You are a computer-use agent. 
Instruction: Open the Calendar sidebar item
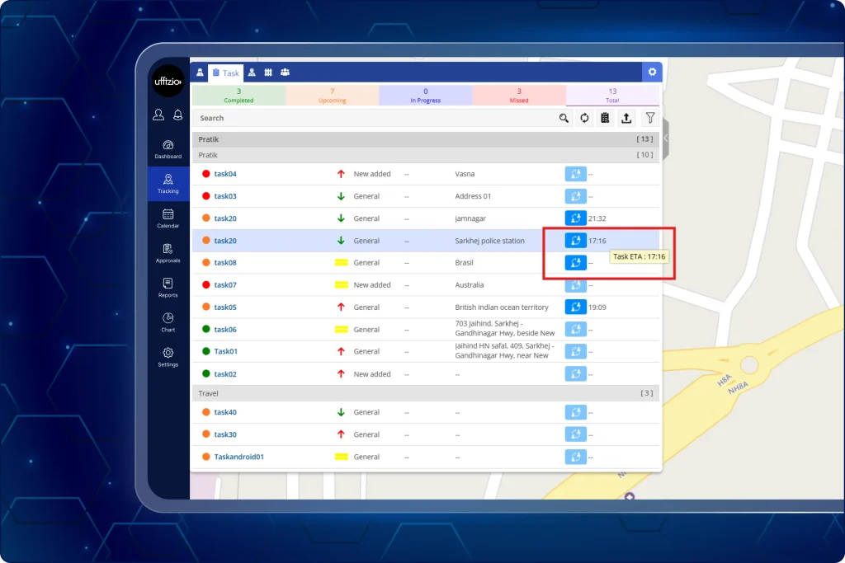(x=168, y=219)
